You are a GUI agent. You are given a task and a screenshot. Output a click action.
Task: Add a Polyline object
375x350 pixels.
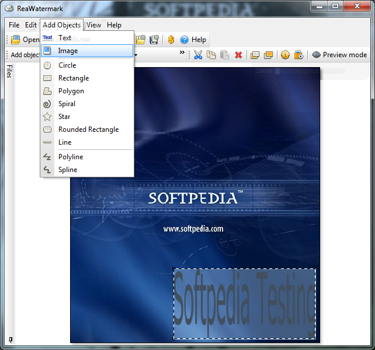pos(87,157)
